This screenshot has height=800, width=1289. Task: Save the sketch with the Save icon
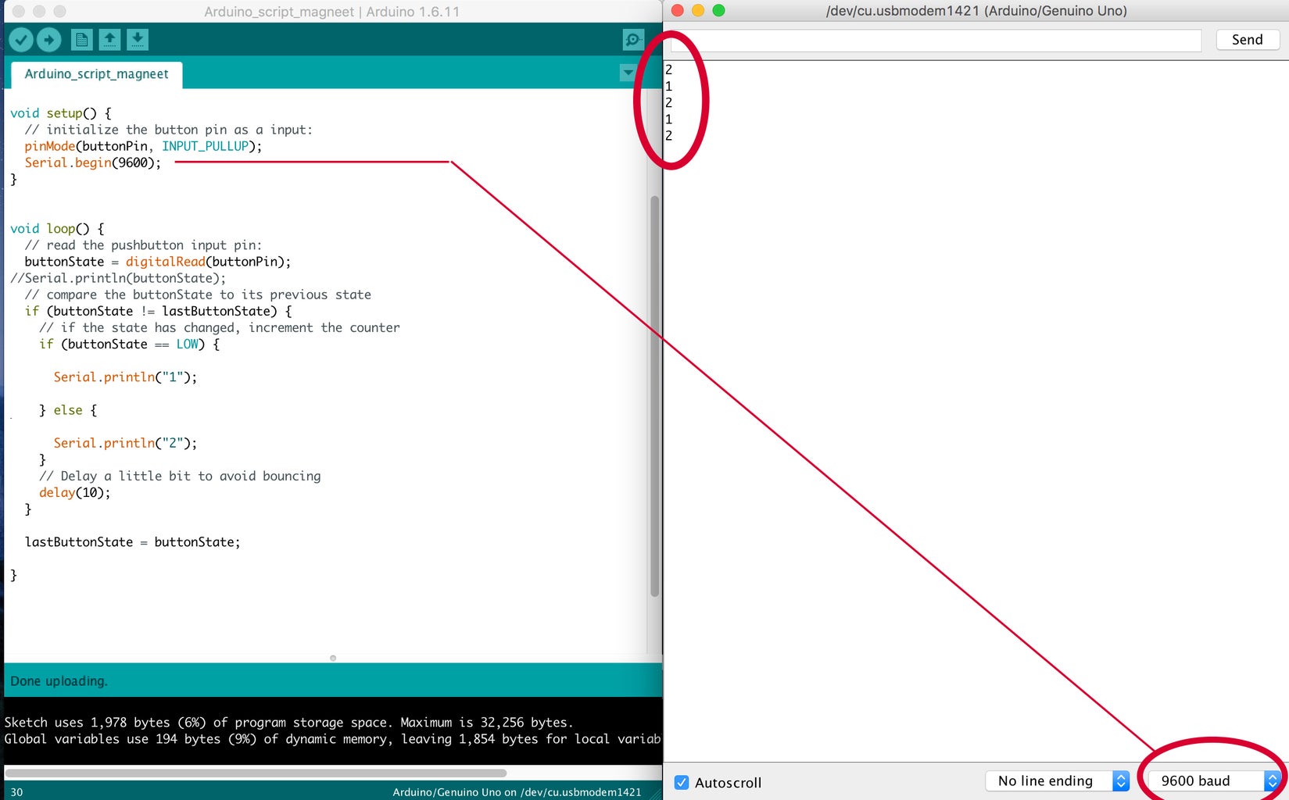pos(138,39)
